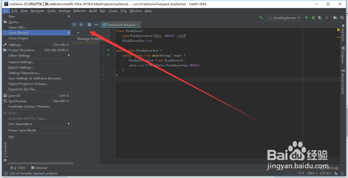Click the project panel horizontal scrollbar
Image resolution: width=348 pixels, height=178 pixels.
[x=41, y=163]
